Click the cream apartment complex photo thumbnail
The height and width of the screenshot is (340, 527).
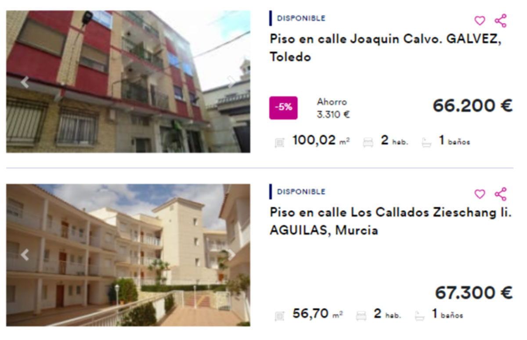pyautogui.click(x=128, y=255)
